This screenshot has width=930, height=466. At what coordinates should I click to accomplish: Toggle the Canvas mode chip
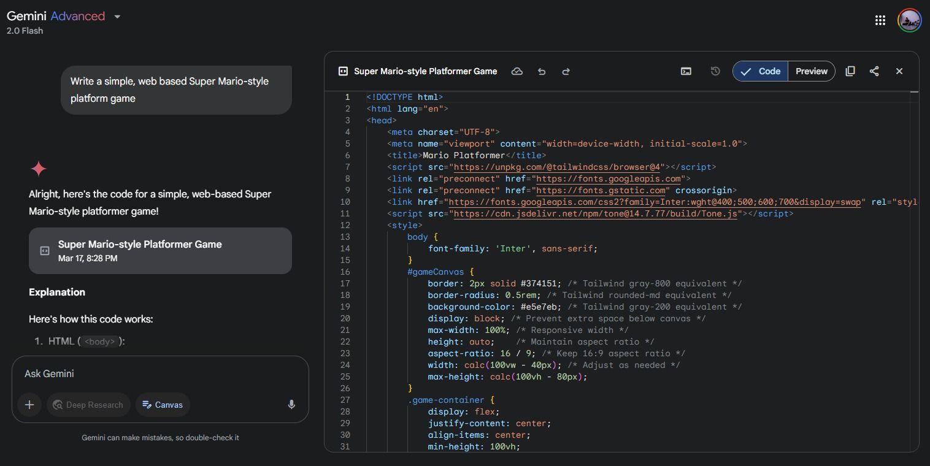pyautogui.click(x=163, y=405)
